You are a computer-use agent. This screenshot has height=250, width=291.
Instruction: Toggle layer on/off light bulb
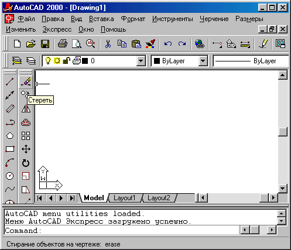tap(48, 60)
